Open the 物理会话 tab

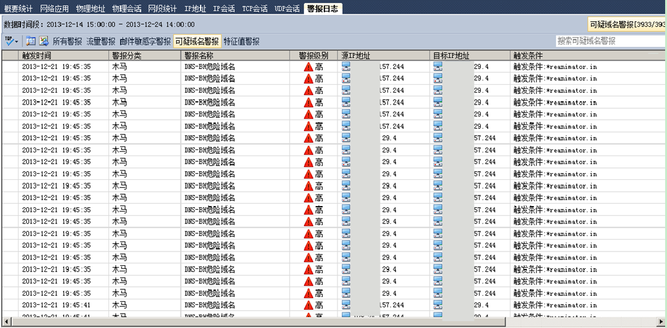(x=127, y=9)
